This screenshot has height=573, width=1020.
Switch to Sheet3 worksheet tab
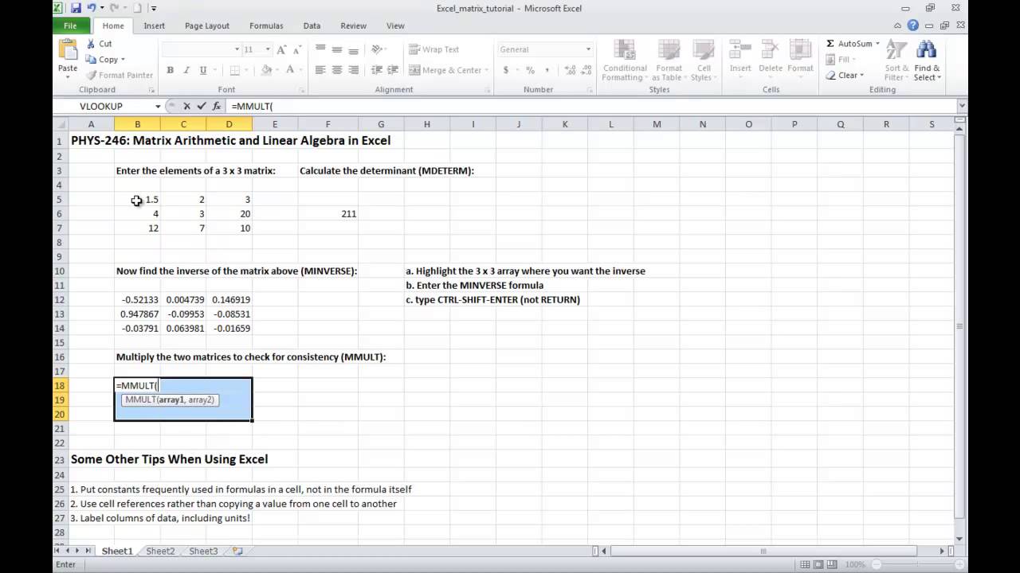pyautogui.click(x=203, y=551)
